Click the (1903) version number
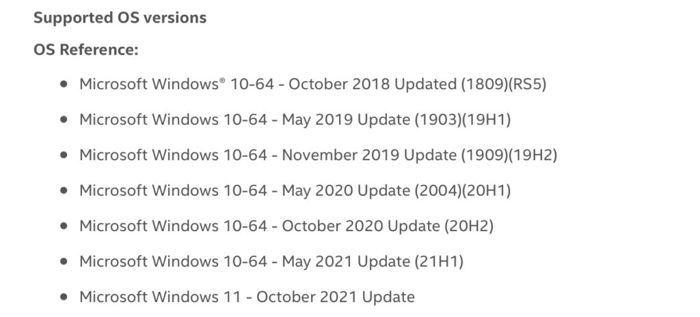Image resolution: width=700 pixels, height=317 pixels. (x=437, y=120)
